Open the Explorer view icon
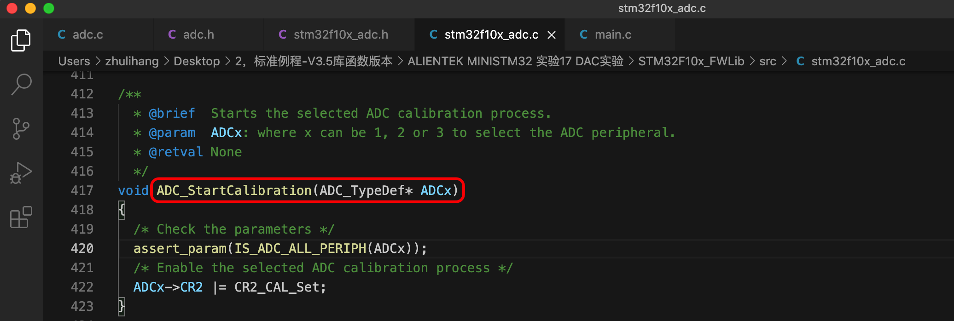The height and width of the screenshot is (321, 954). [x=20, y=40]
